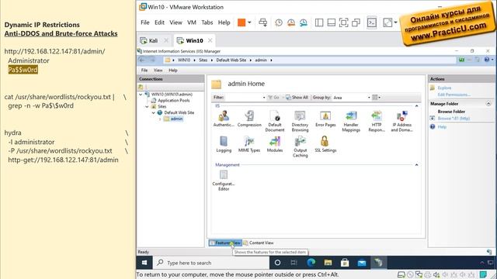The image size is (497, 279).
Task: Open the Handler Mappings feature
Action: click(x=351, y=121)
